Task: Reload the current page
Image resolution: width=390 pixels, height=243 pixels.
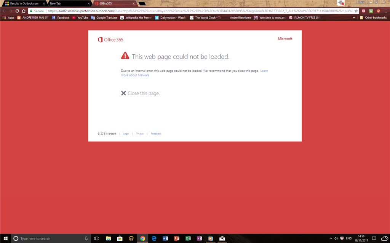Action: point(17,11)
